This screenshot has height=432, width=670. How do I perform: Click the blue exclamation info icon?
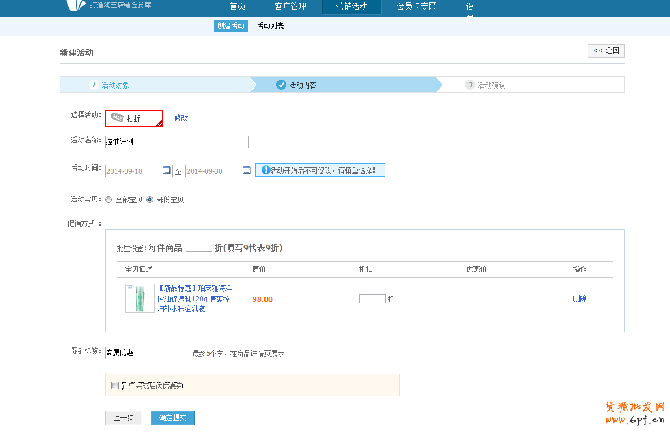[x=266, y=170]
